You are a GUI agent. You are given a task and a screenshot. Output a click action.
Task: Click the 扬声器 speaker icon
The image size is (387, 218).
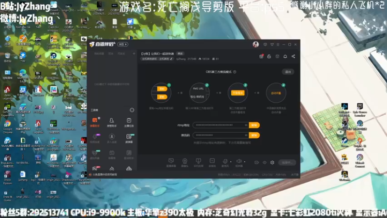[x=238, y=161]
